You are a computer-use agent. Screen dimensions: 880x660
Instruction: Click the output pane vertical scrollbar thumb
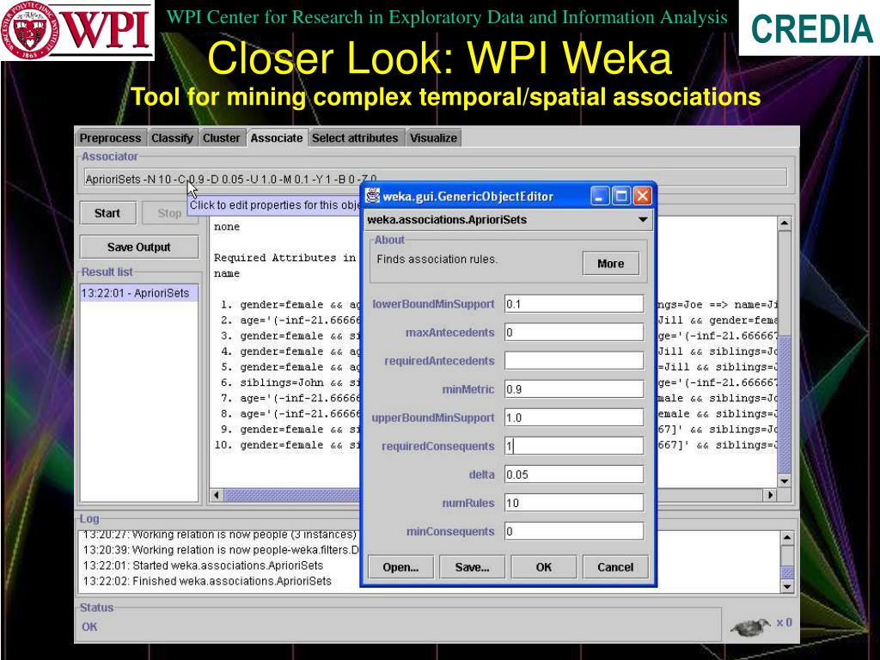point(785,404)
